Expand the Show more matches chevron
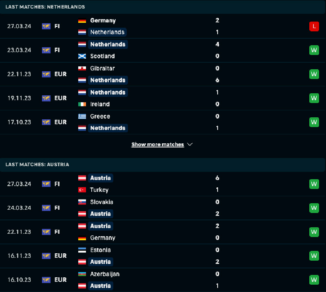This screenshot has width=326, height=292. coord(190,145)
